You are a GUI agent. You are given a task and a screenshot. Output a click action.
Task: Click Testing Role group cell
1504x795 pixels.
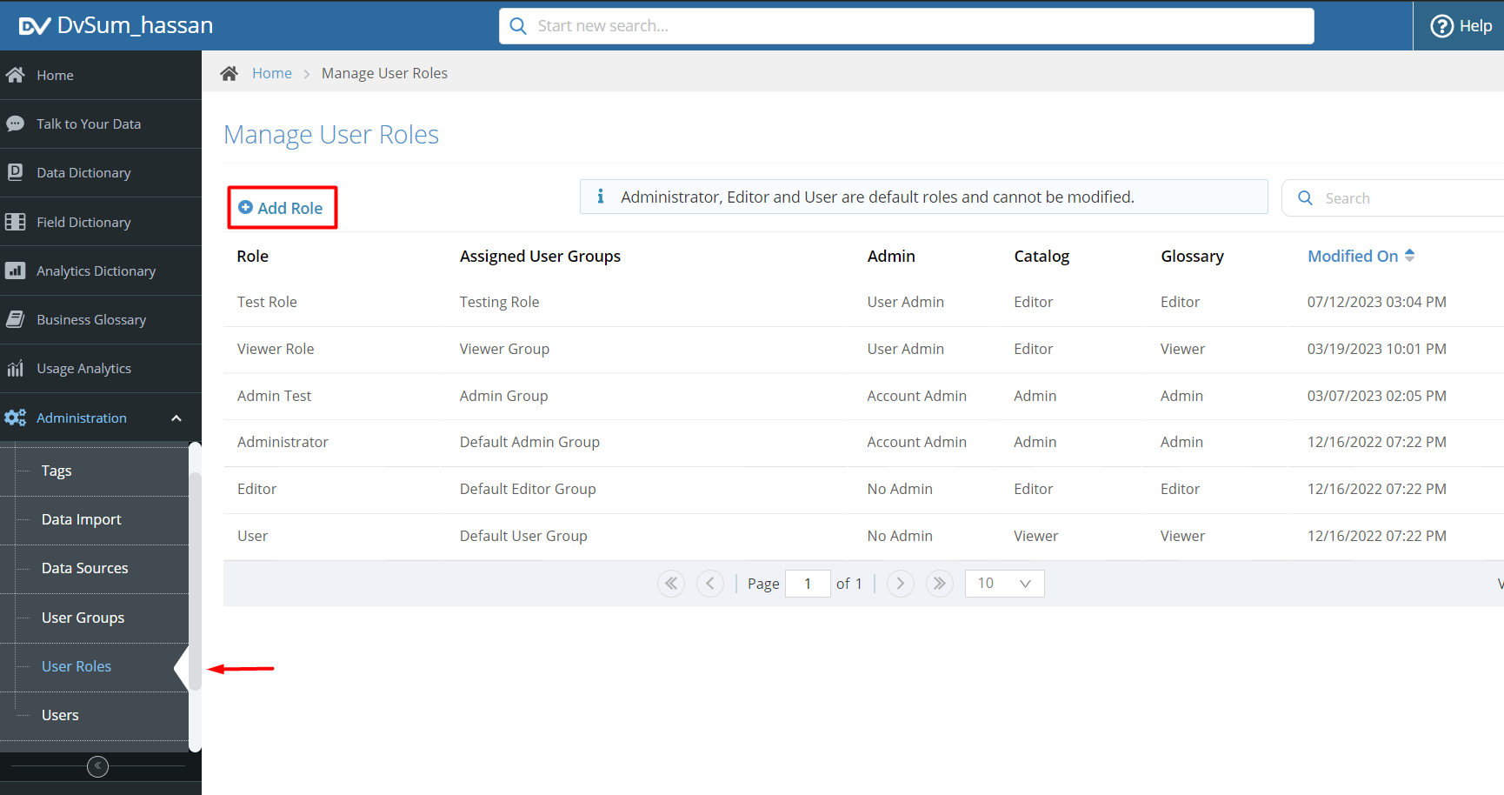click(x=499, y=302)
